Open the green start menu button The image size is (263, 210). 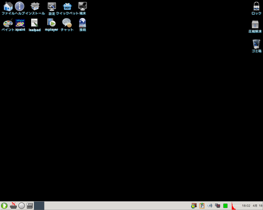click(4, 206)
